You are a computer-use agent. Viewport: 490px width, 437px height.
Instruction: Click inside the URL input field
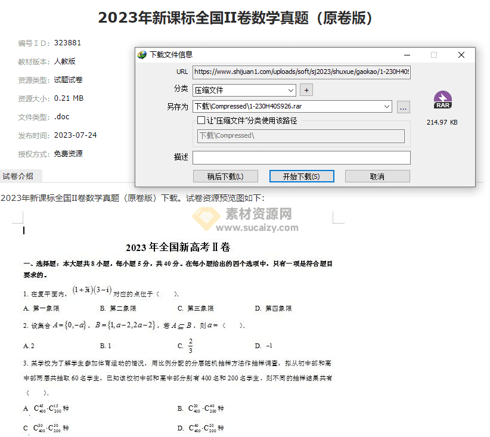click(x=298, y=72)
